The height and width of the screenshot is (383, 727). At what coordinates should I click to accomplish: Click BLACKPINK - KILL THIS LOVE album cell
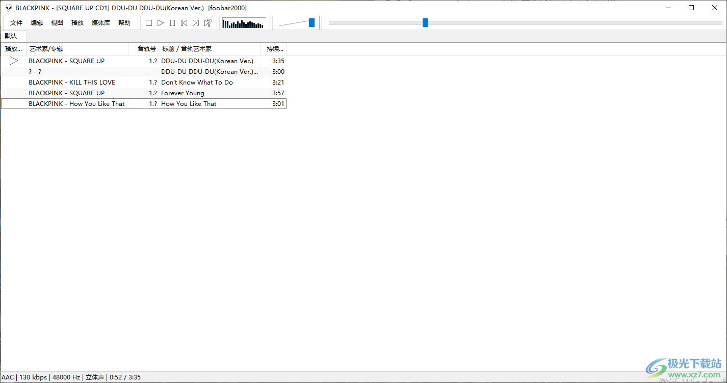coord(72,82)
